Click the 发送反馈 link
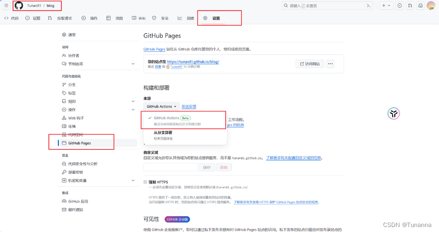Screen dimensions: 439x232 point(189,107)
